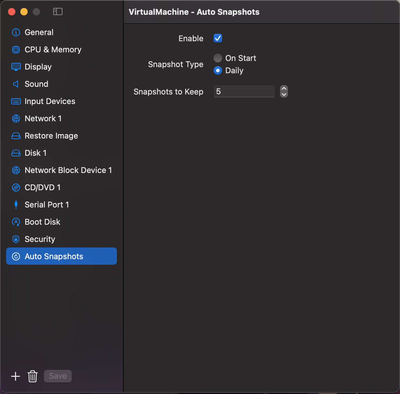This screenshot has height=394, width=400.
Task: Go to Display settings
Action: click(x=62, y=67)
